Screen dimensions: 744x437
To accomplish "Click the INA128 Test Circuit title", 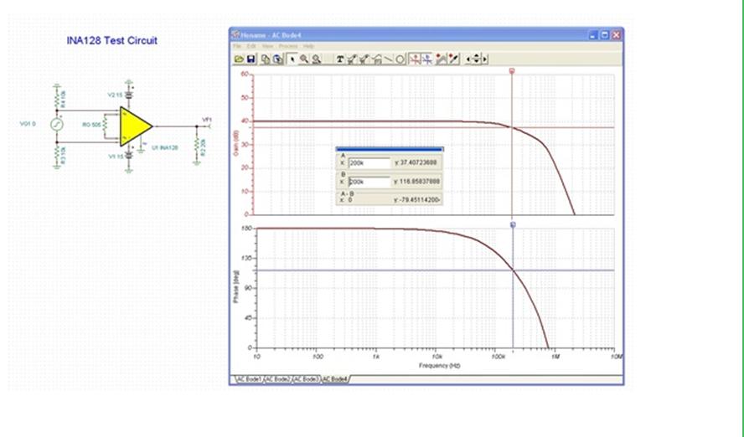I will [x=112, y=41].
